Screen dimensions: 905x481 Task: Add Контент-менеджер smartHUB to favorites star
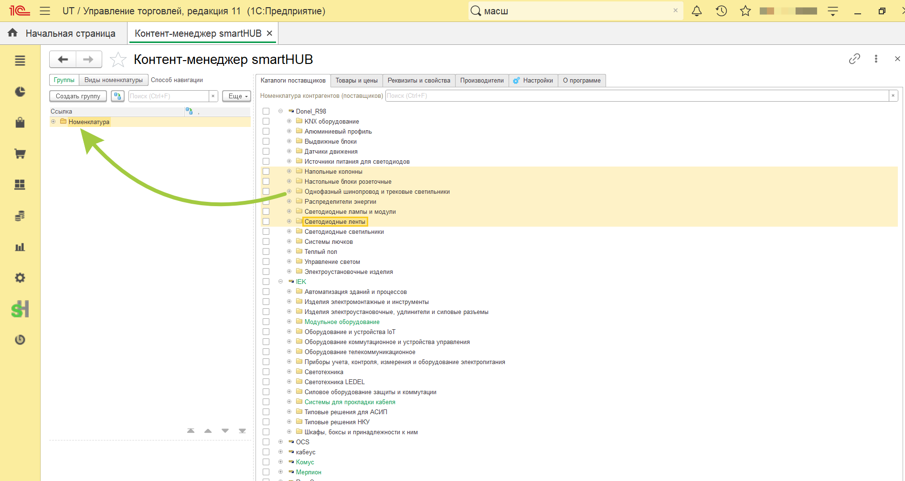118,60
